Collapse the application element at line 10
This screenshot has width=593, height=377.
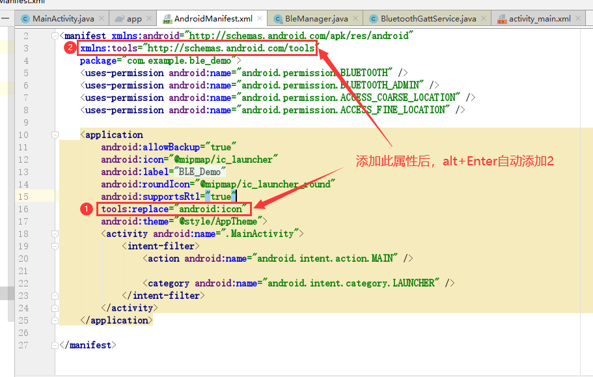click(x=55, y=134)
